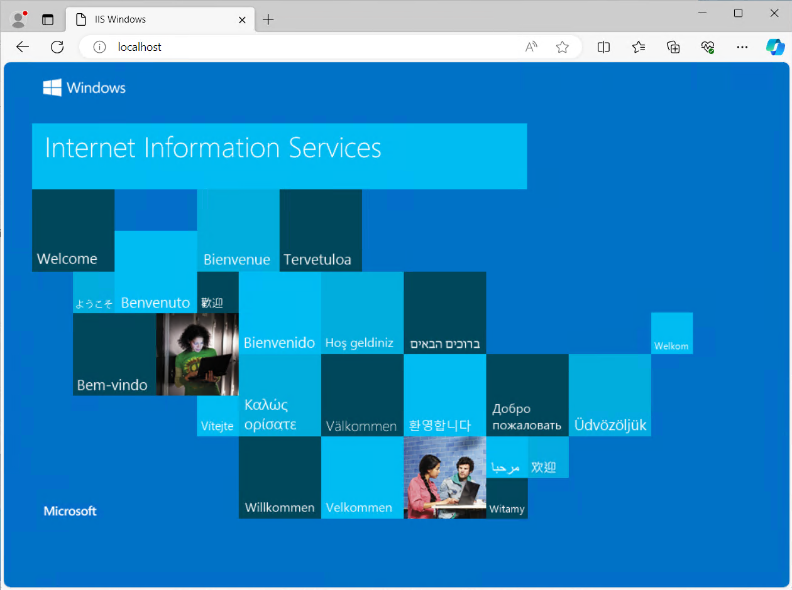Add this page to favorites star
The width and height of the screenshot is (792, 590).
563,47
